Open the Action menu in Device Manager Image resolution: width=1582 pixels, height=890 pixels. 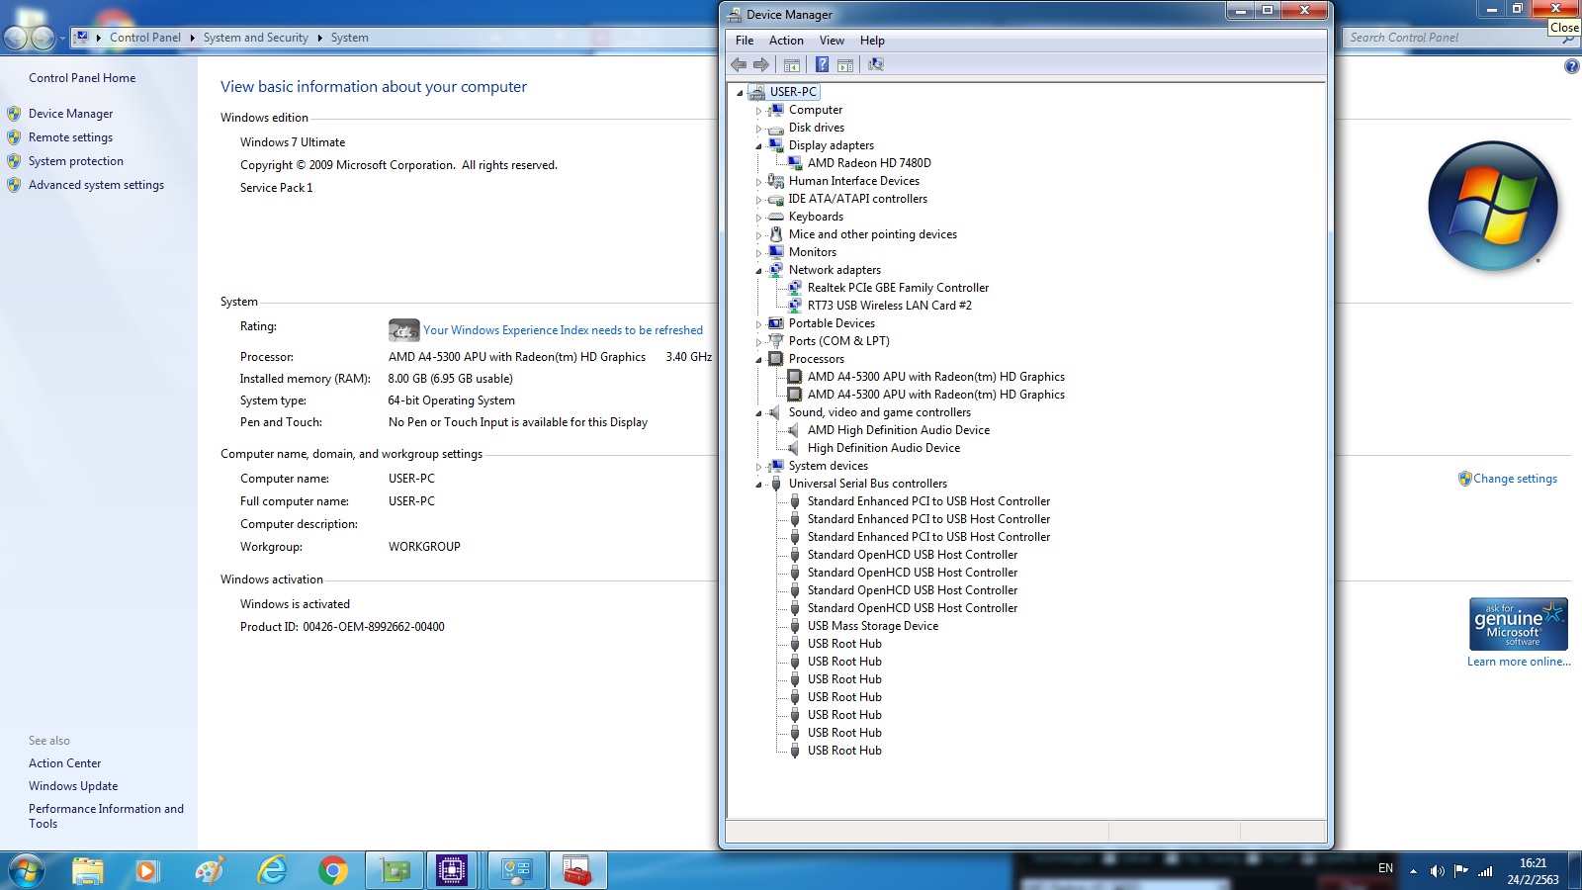[786, 41]
